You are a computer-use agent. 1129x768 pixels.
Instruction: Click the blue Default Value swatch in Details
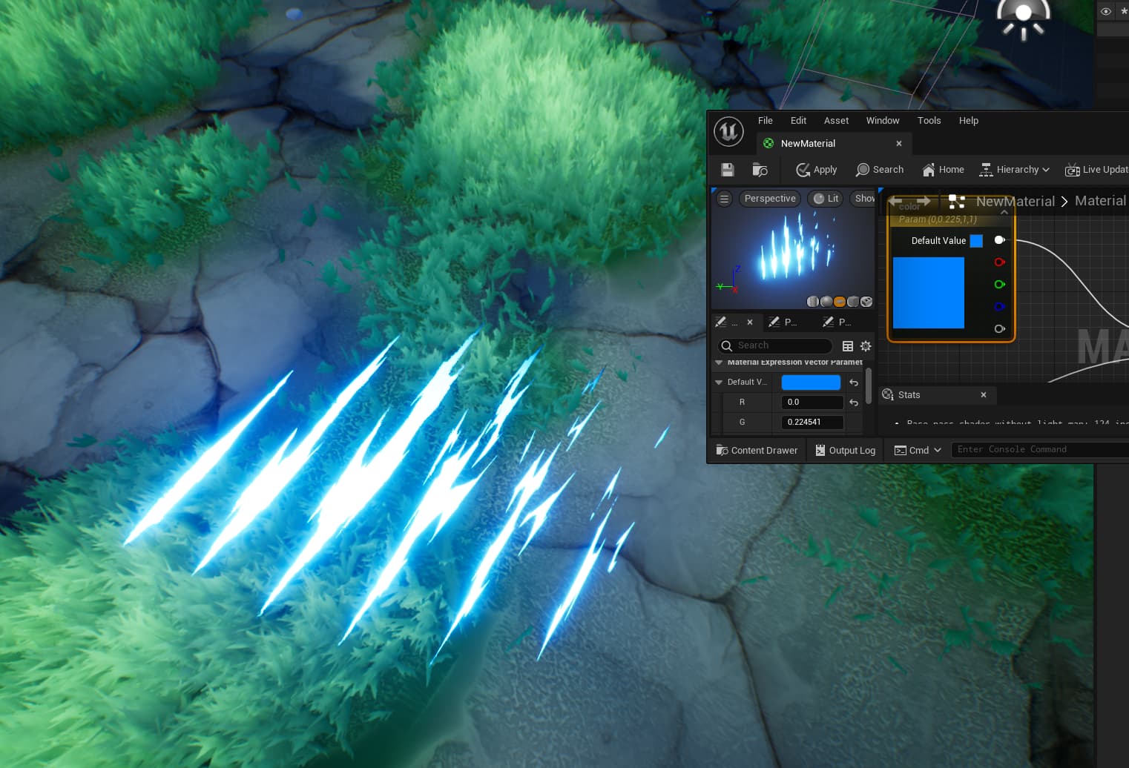pos(811,383)
